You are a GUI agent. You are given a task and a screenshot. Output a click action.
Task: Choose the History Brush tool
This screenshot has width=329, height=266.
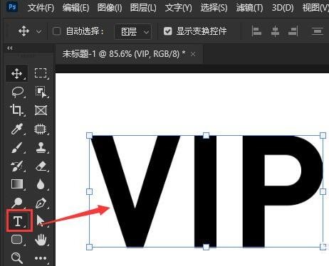tap(17, 166)
